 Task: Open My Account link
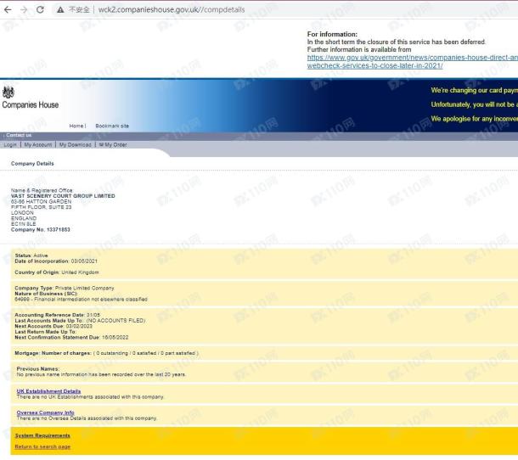point(38,144)
